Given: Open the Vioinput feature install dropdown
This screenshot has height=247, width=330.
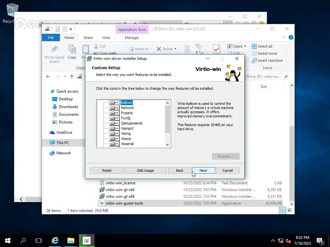Looking at the screenshot, I should tap(114, 128).
